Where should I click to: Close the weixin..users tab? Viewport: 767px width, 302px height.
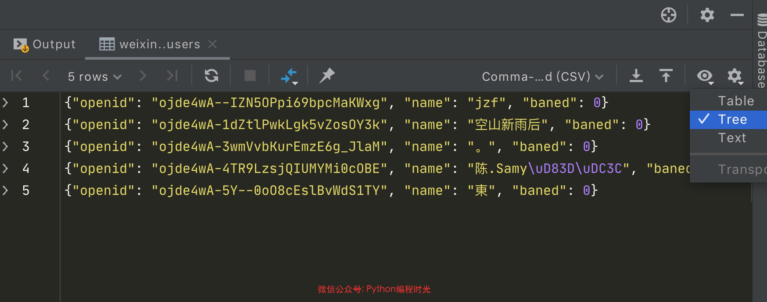[x=212, y=44]
